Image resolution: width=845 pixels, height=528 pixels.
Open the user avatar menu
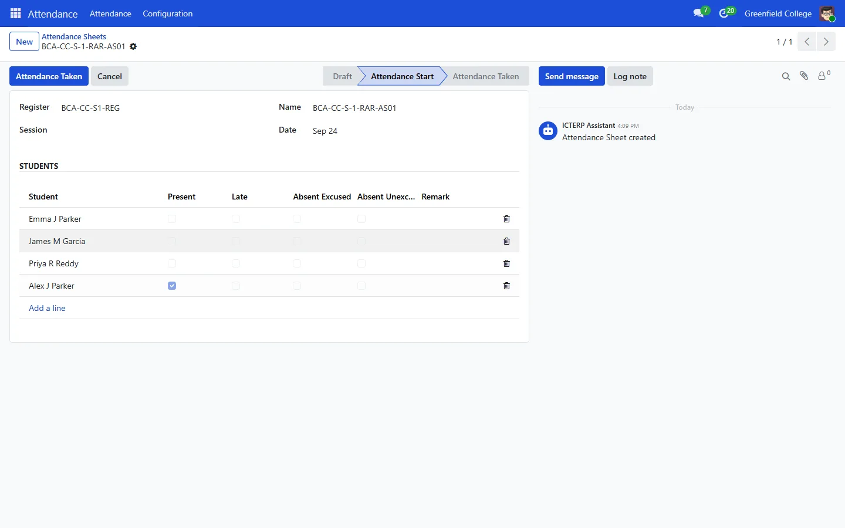(827, 13)
